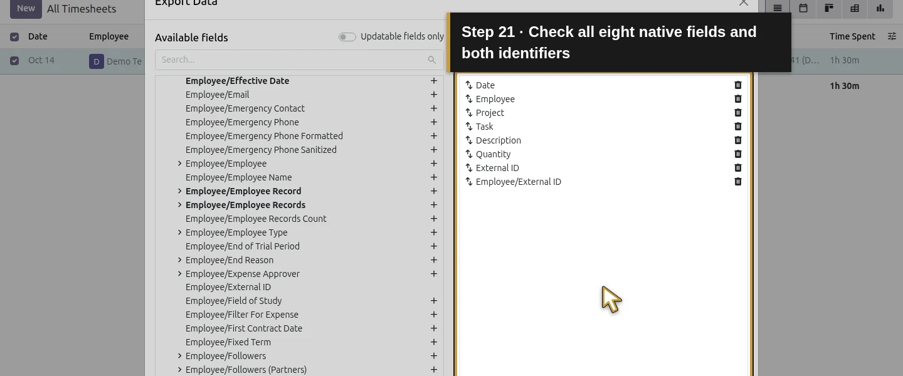Select Employee/External ID in available fields
This screenshot has width=903, height=376.
pos(228,287)
